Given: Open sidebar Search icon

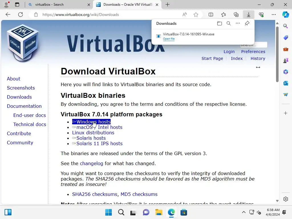Looking at the screenshot, I should (x=286, y=26).
